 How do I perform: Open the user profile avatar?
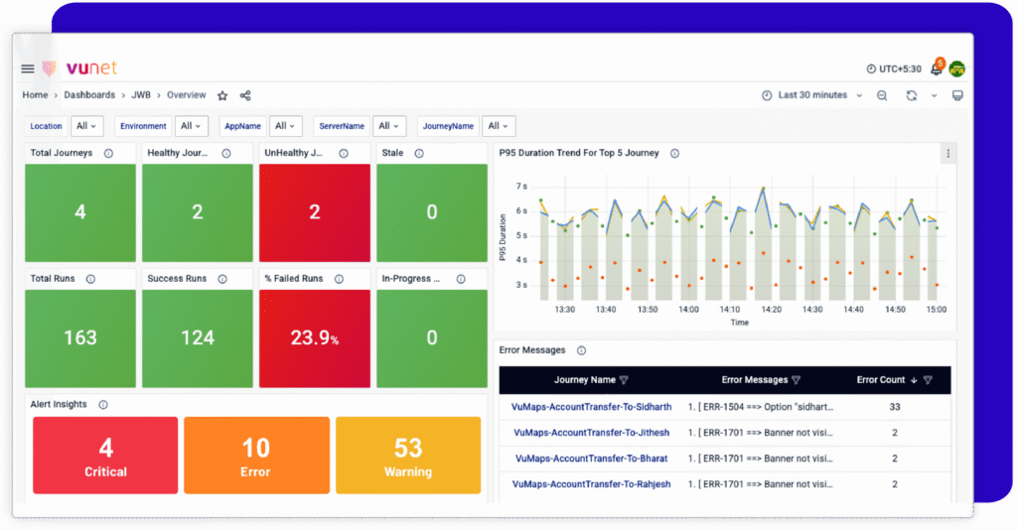[957, 68]
